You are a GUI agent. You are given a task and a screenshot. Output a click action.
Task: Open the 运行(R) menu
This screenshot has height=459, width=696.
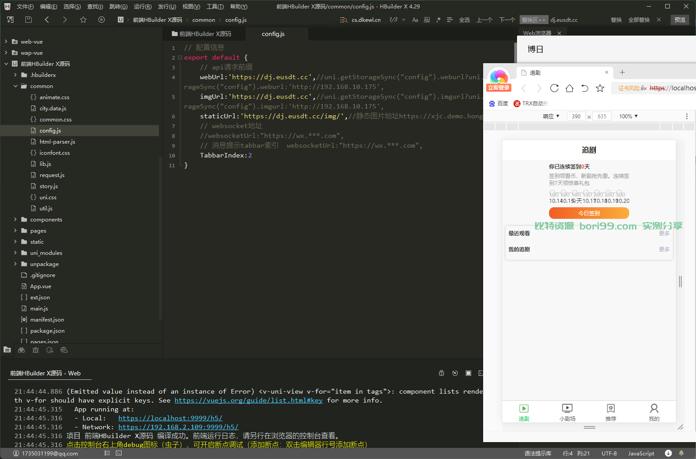click(142, 7)
